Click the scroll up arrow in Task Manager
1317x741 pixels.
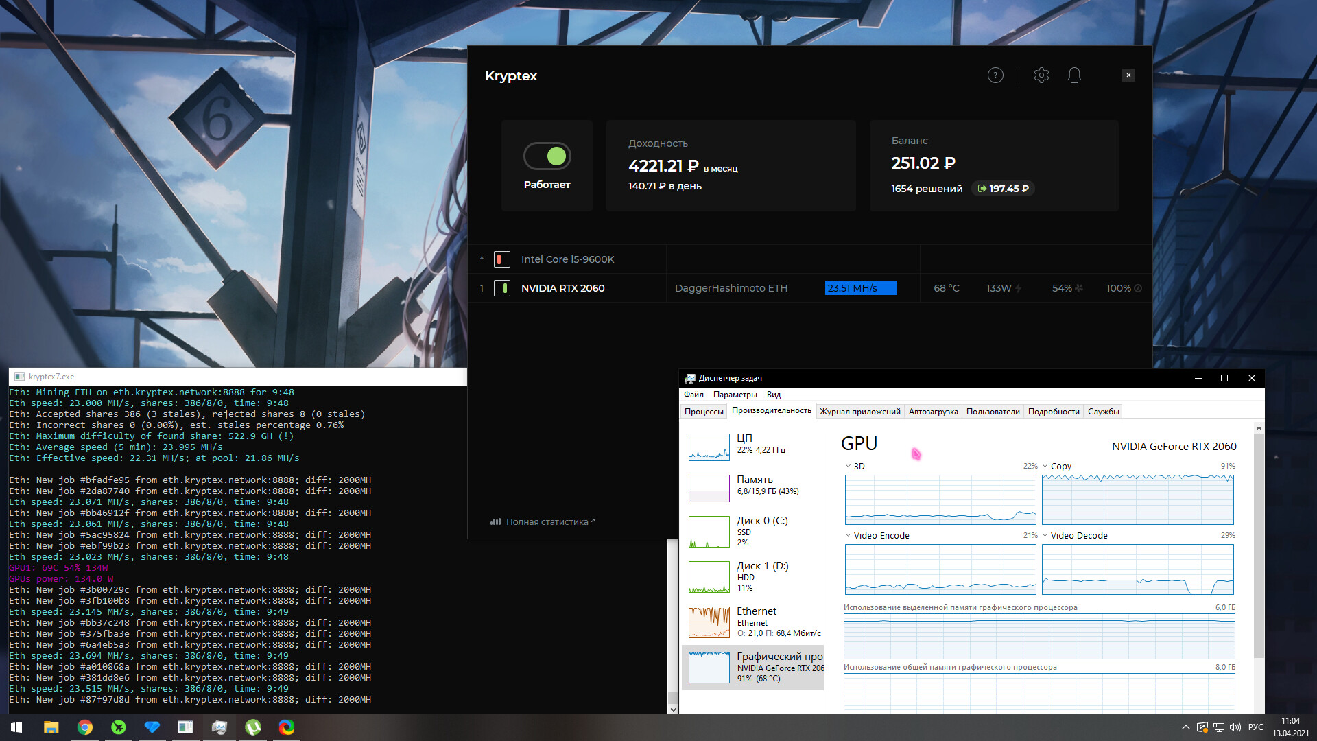click(x=1259, y=428)
